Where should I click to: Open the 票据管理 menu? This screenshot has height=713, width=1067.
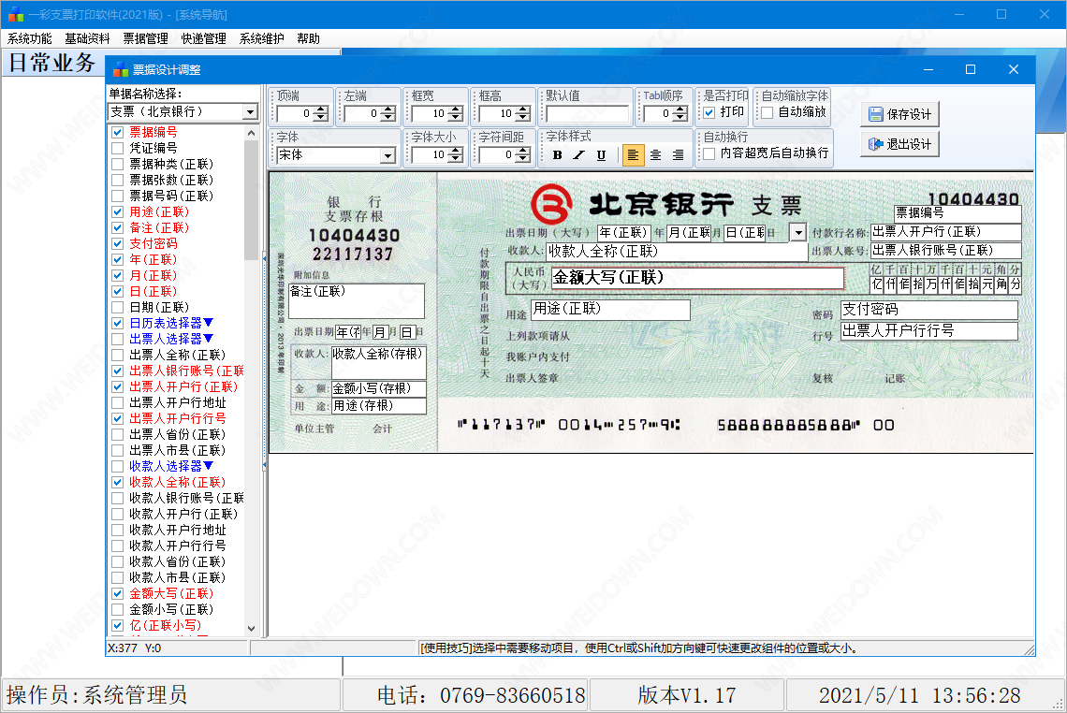[146, 38]
